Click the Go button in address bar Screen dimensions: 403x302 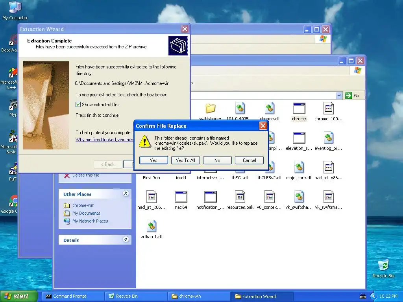[353, 96]
